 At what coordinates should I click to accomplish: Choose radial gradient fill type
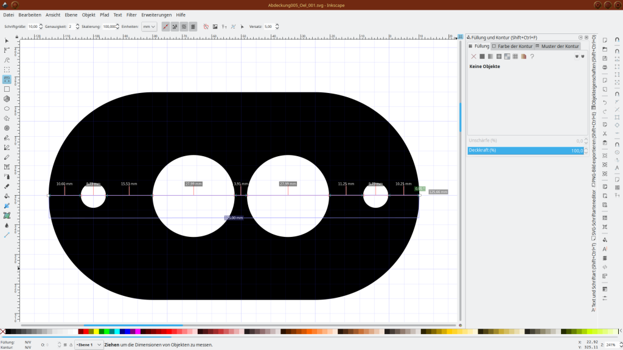pos(499,56)
